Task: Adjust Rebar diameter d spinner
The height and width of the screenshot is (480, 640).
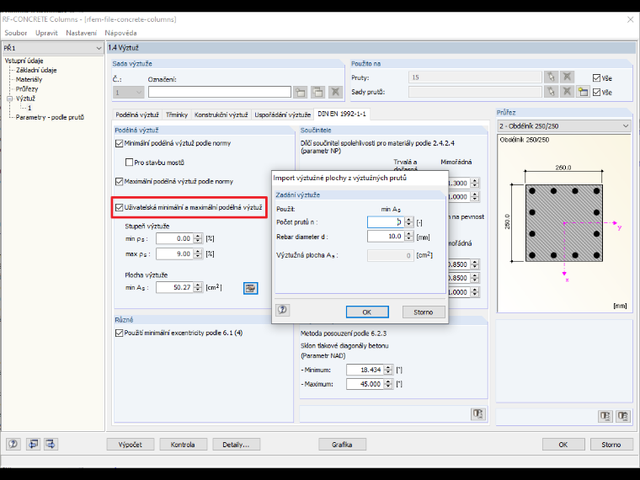Action: pyautogui.click(x=409, y=236)
